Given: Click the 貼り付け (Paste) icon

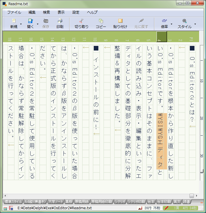Looking at the screenshot, I should (x=120, y=21).
